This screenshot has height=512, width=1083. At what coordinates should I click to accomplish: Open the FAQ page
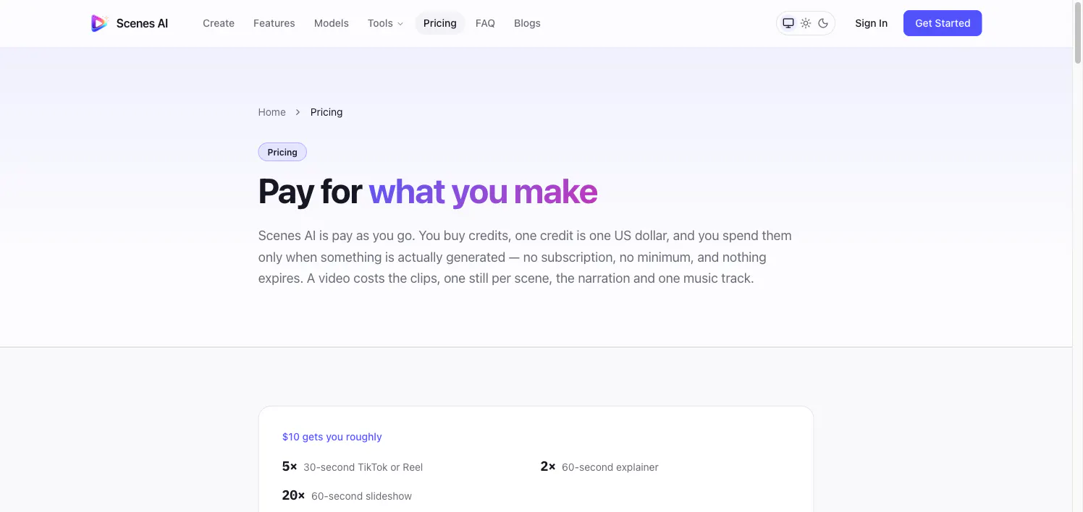[485, 23]
